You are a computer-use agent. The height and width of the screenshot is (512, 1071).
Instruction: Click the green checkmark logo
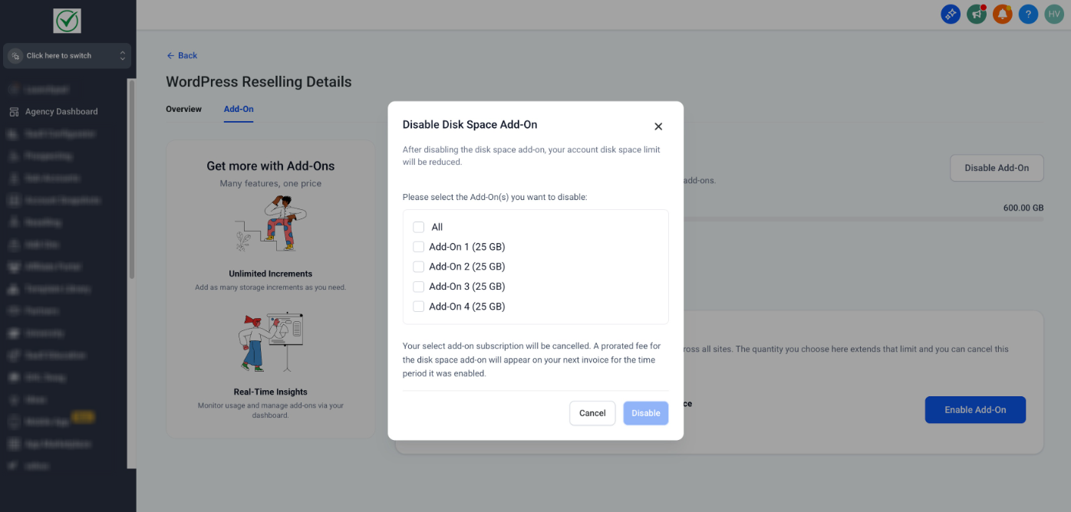(x=68, y=21)
